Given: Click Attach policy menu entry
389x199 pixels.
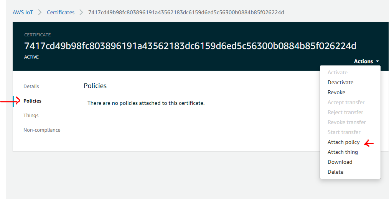Looking at the screenshot, I should coord(343,142).
